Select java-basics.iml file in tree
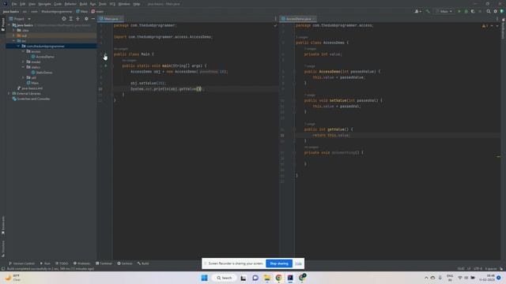Screen dimensions: 506x284 pyautogui.click(x=30, y=88)
